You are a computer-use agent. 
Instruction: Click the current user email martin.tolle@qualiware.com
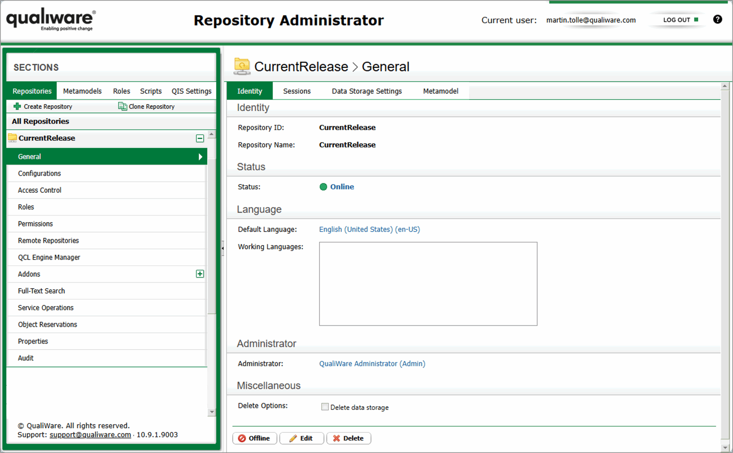(x=591, y=20)
